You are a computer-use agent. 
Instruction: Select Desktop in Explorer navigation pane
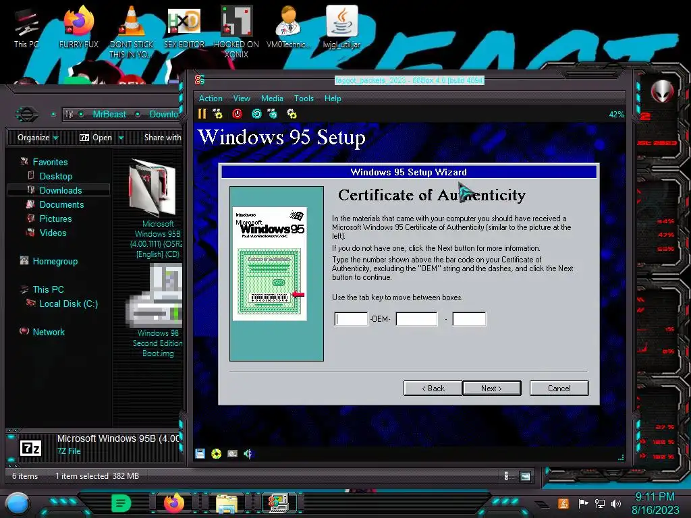click(x=55, y=176)
